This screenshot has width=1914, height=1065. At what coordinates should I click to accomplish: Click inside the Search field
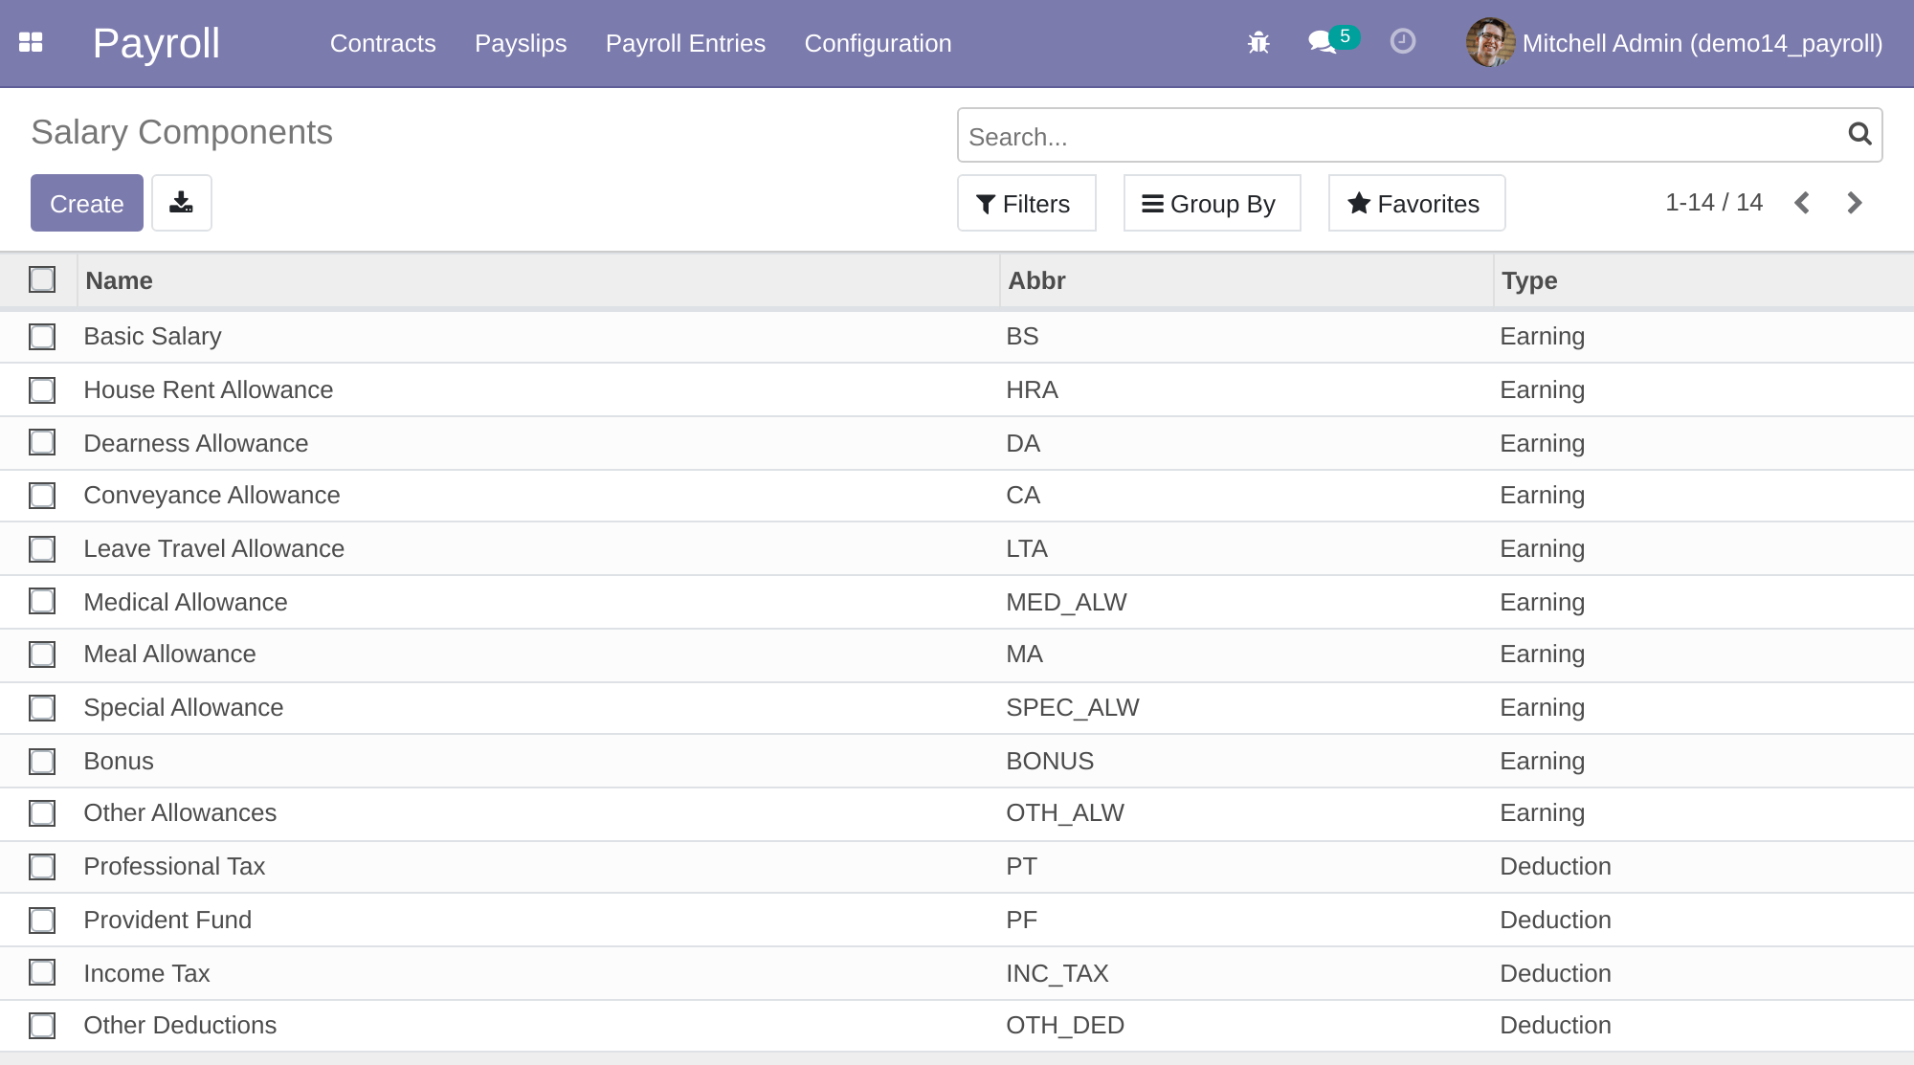1340,135
